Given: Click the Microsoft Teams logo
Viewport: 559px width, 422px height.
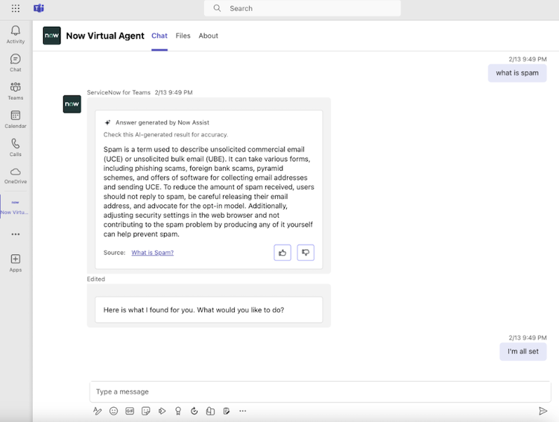Looking at the screenshot, I should click(x=39, y=8).
